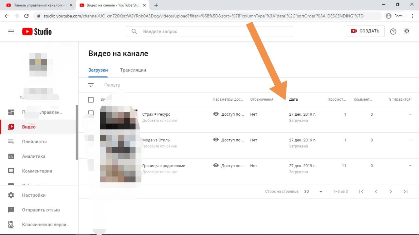The image size is (419, 235).
Task: Go to the last page arrow
Action: pos(406,192)
